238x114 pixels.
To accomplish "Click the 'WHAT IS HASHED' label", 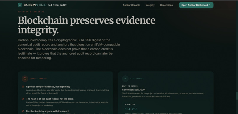I will pos(130,86).
